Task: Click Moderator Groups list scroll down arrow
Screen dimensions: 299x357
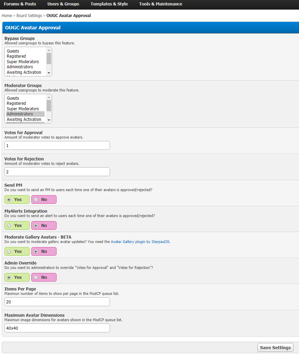Action: coord(49,120)
